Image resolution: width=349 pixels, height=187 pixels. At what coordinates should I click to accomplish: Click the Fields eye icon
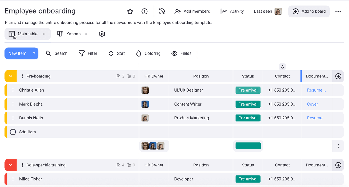(x=174, y=53)
